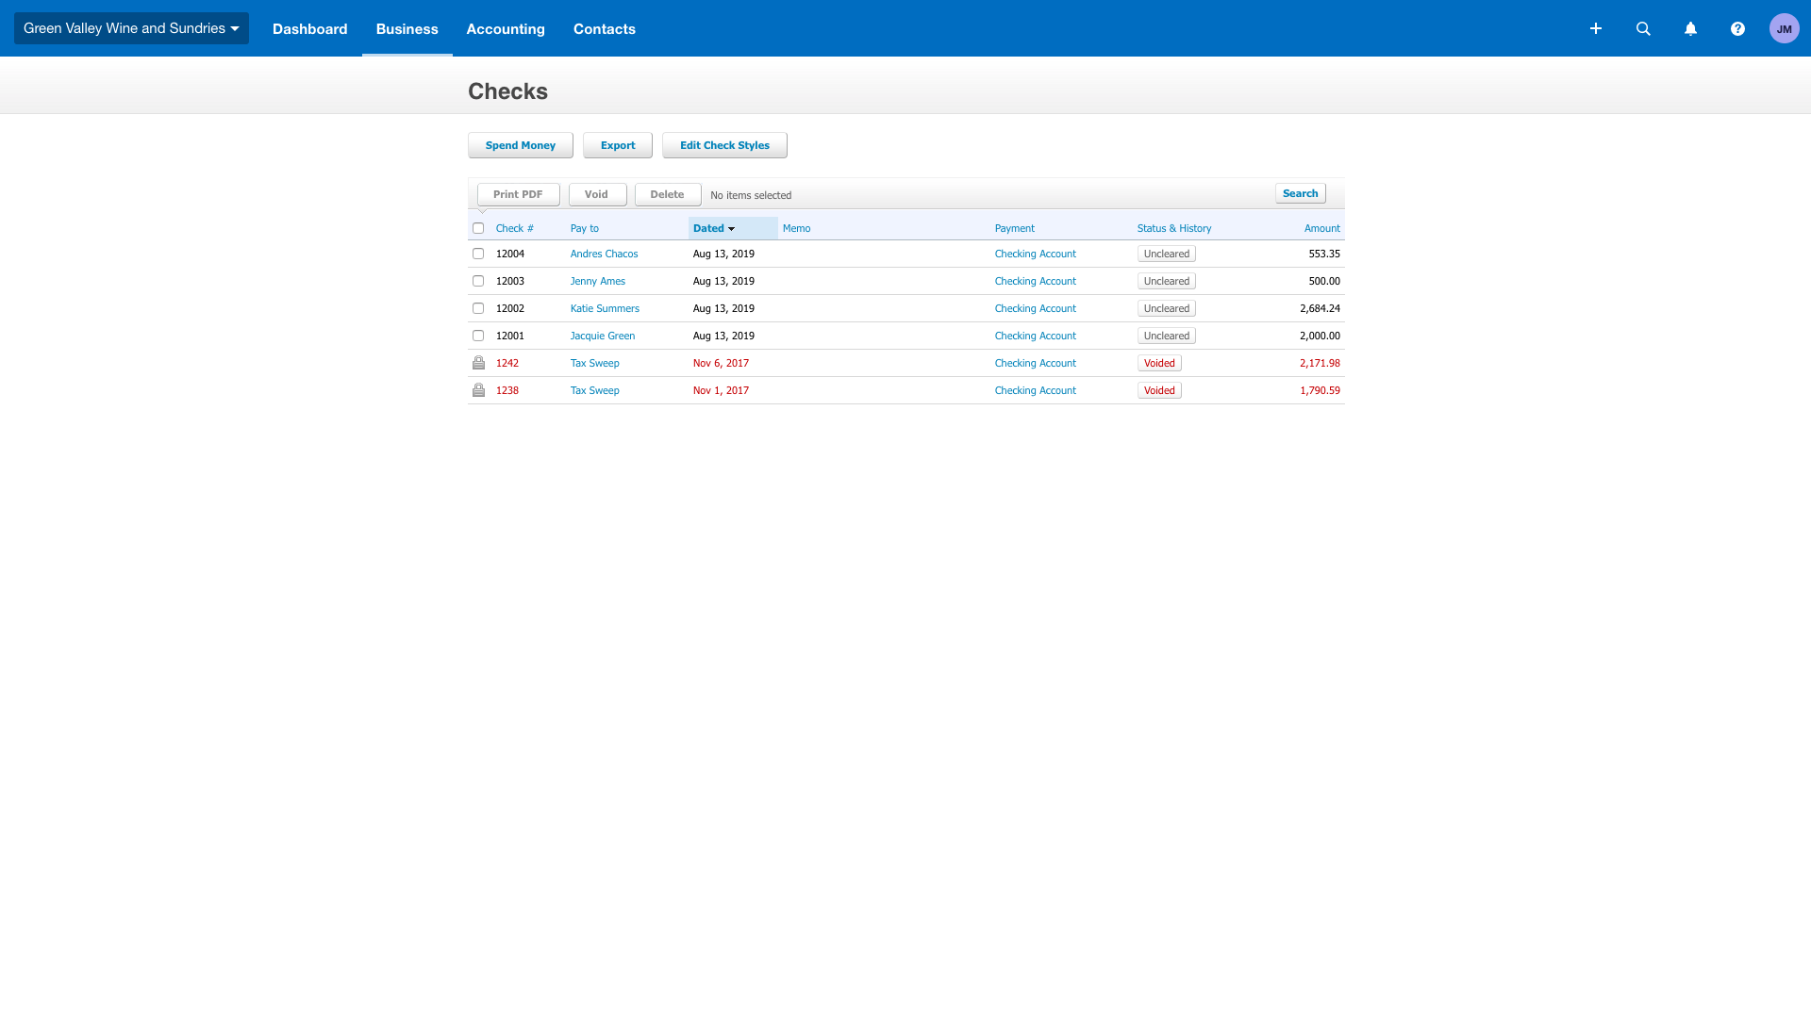The height and width of the screenshot is (1018, 1811).
Task: Open the help question mark icon
Action: [x=1737, y=28]
